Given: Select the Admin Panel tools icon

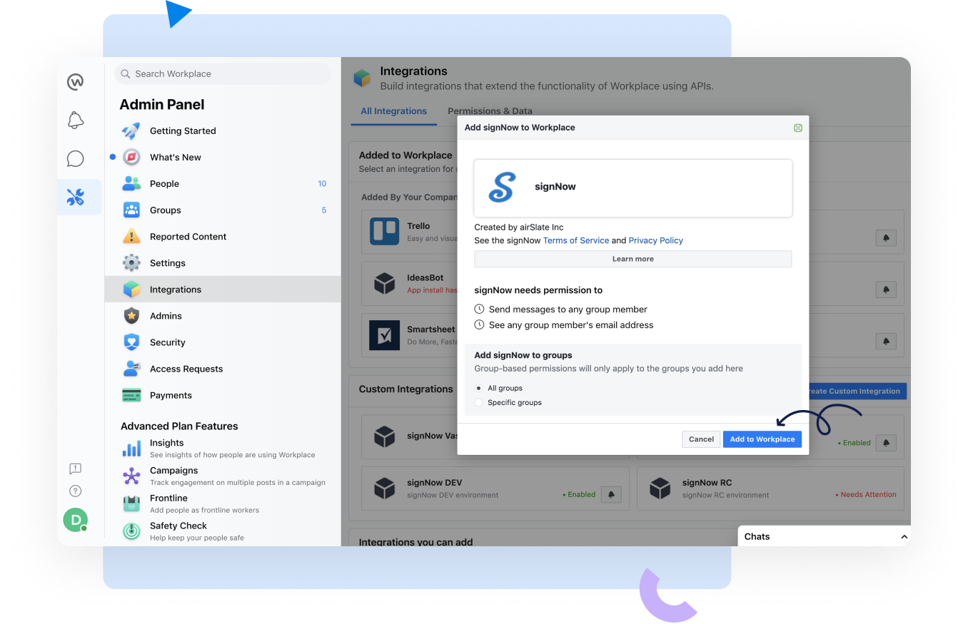Looking at the screenshot, I should [x=76, y=197].
